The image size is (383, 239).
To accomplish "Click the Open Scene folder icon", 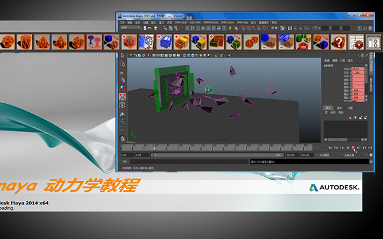I will click(150, 28).
